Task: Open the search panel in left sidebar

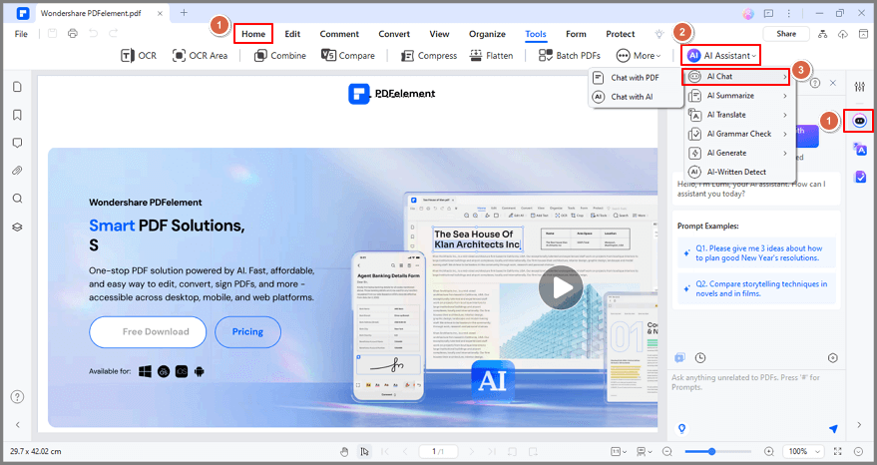Action: [17, 199]
